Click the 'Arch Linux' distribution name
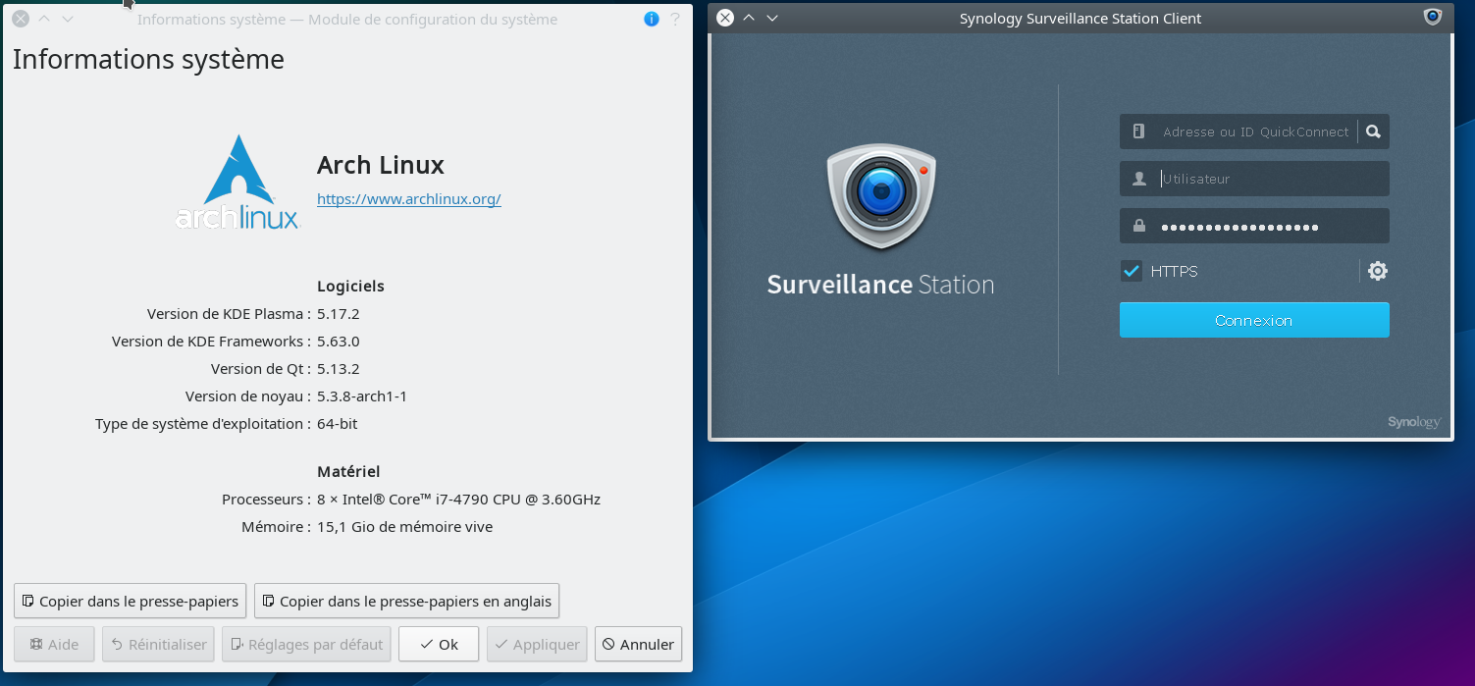Viewport: 1475px width, 686px height. (x=381, y=165)
